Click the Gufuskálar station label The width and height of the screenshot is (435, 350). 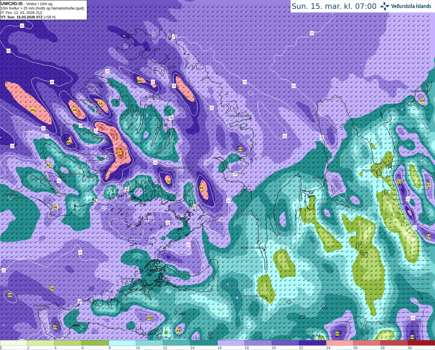(39, 305)
